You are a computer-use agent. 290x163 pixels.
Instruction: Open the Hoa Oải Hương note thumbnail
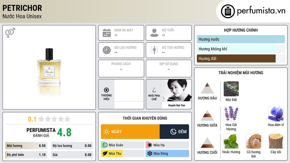pyautogui.click(x=231, y=114)
